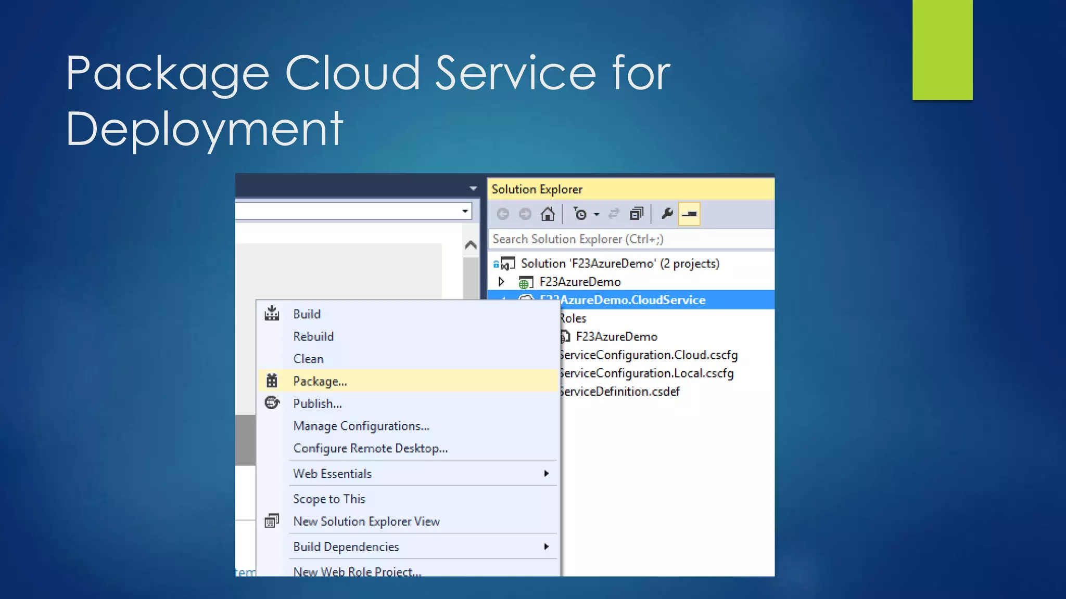Click Sync with Active Document arrows icon
This screenshot has height=599, width=1066.
pos(614,214)
